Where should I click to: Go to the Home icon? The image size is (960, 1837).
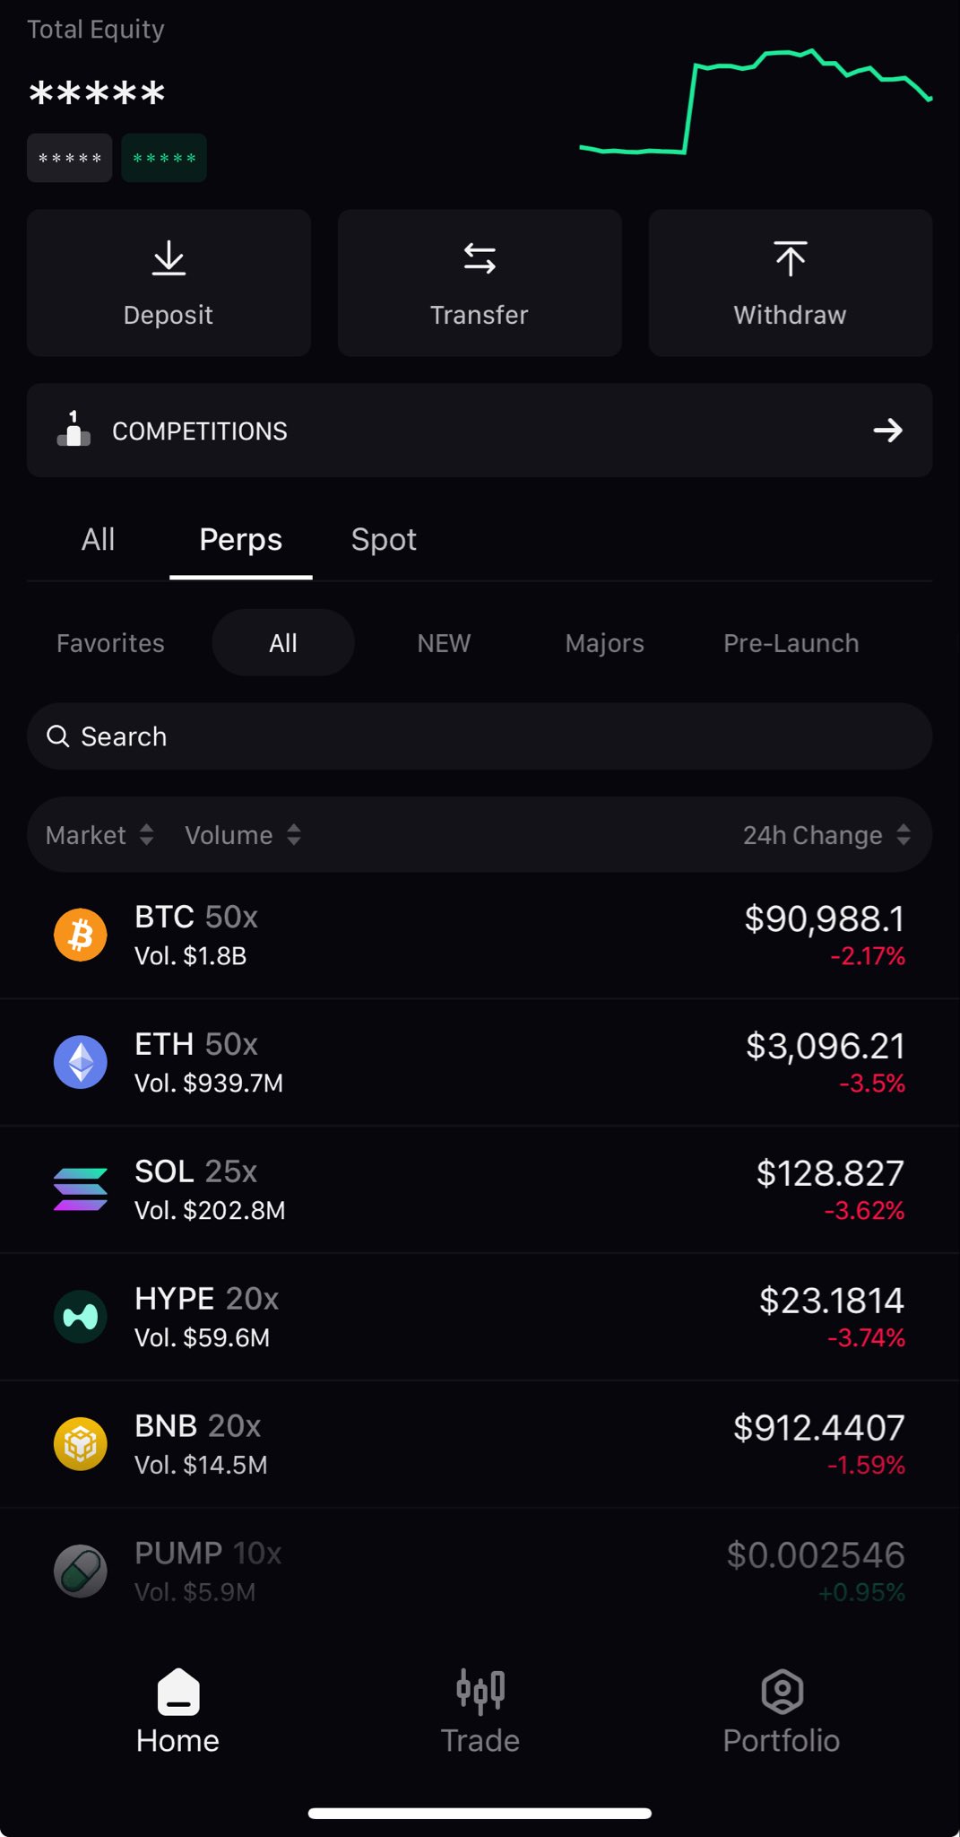coord(177,1692)
